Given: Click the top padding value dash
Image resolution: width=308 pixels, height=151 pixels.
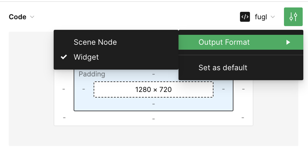Looking at the screenshot, I should 153,74.
